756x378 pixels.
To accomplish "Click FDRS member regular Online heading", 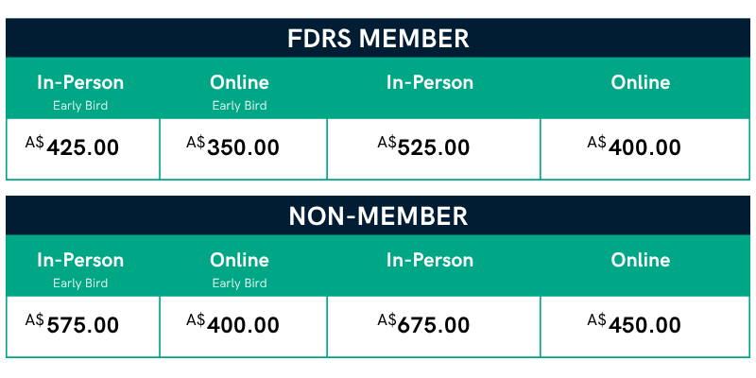I will pyautogui.click(x=641, y=82).
